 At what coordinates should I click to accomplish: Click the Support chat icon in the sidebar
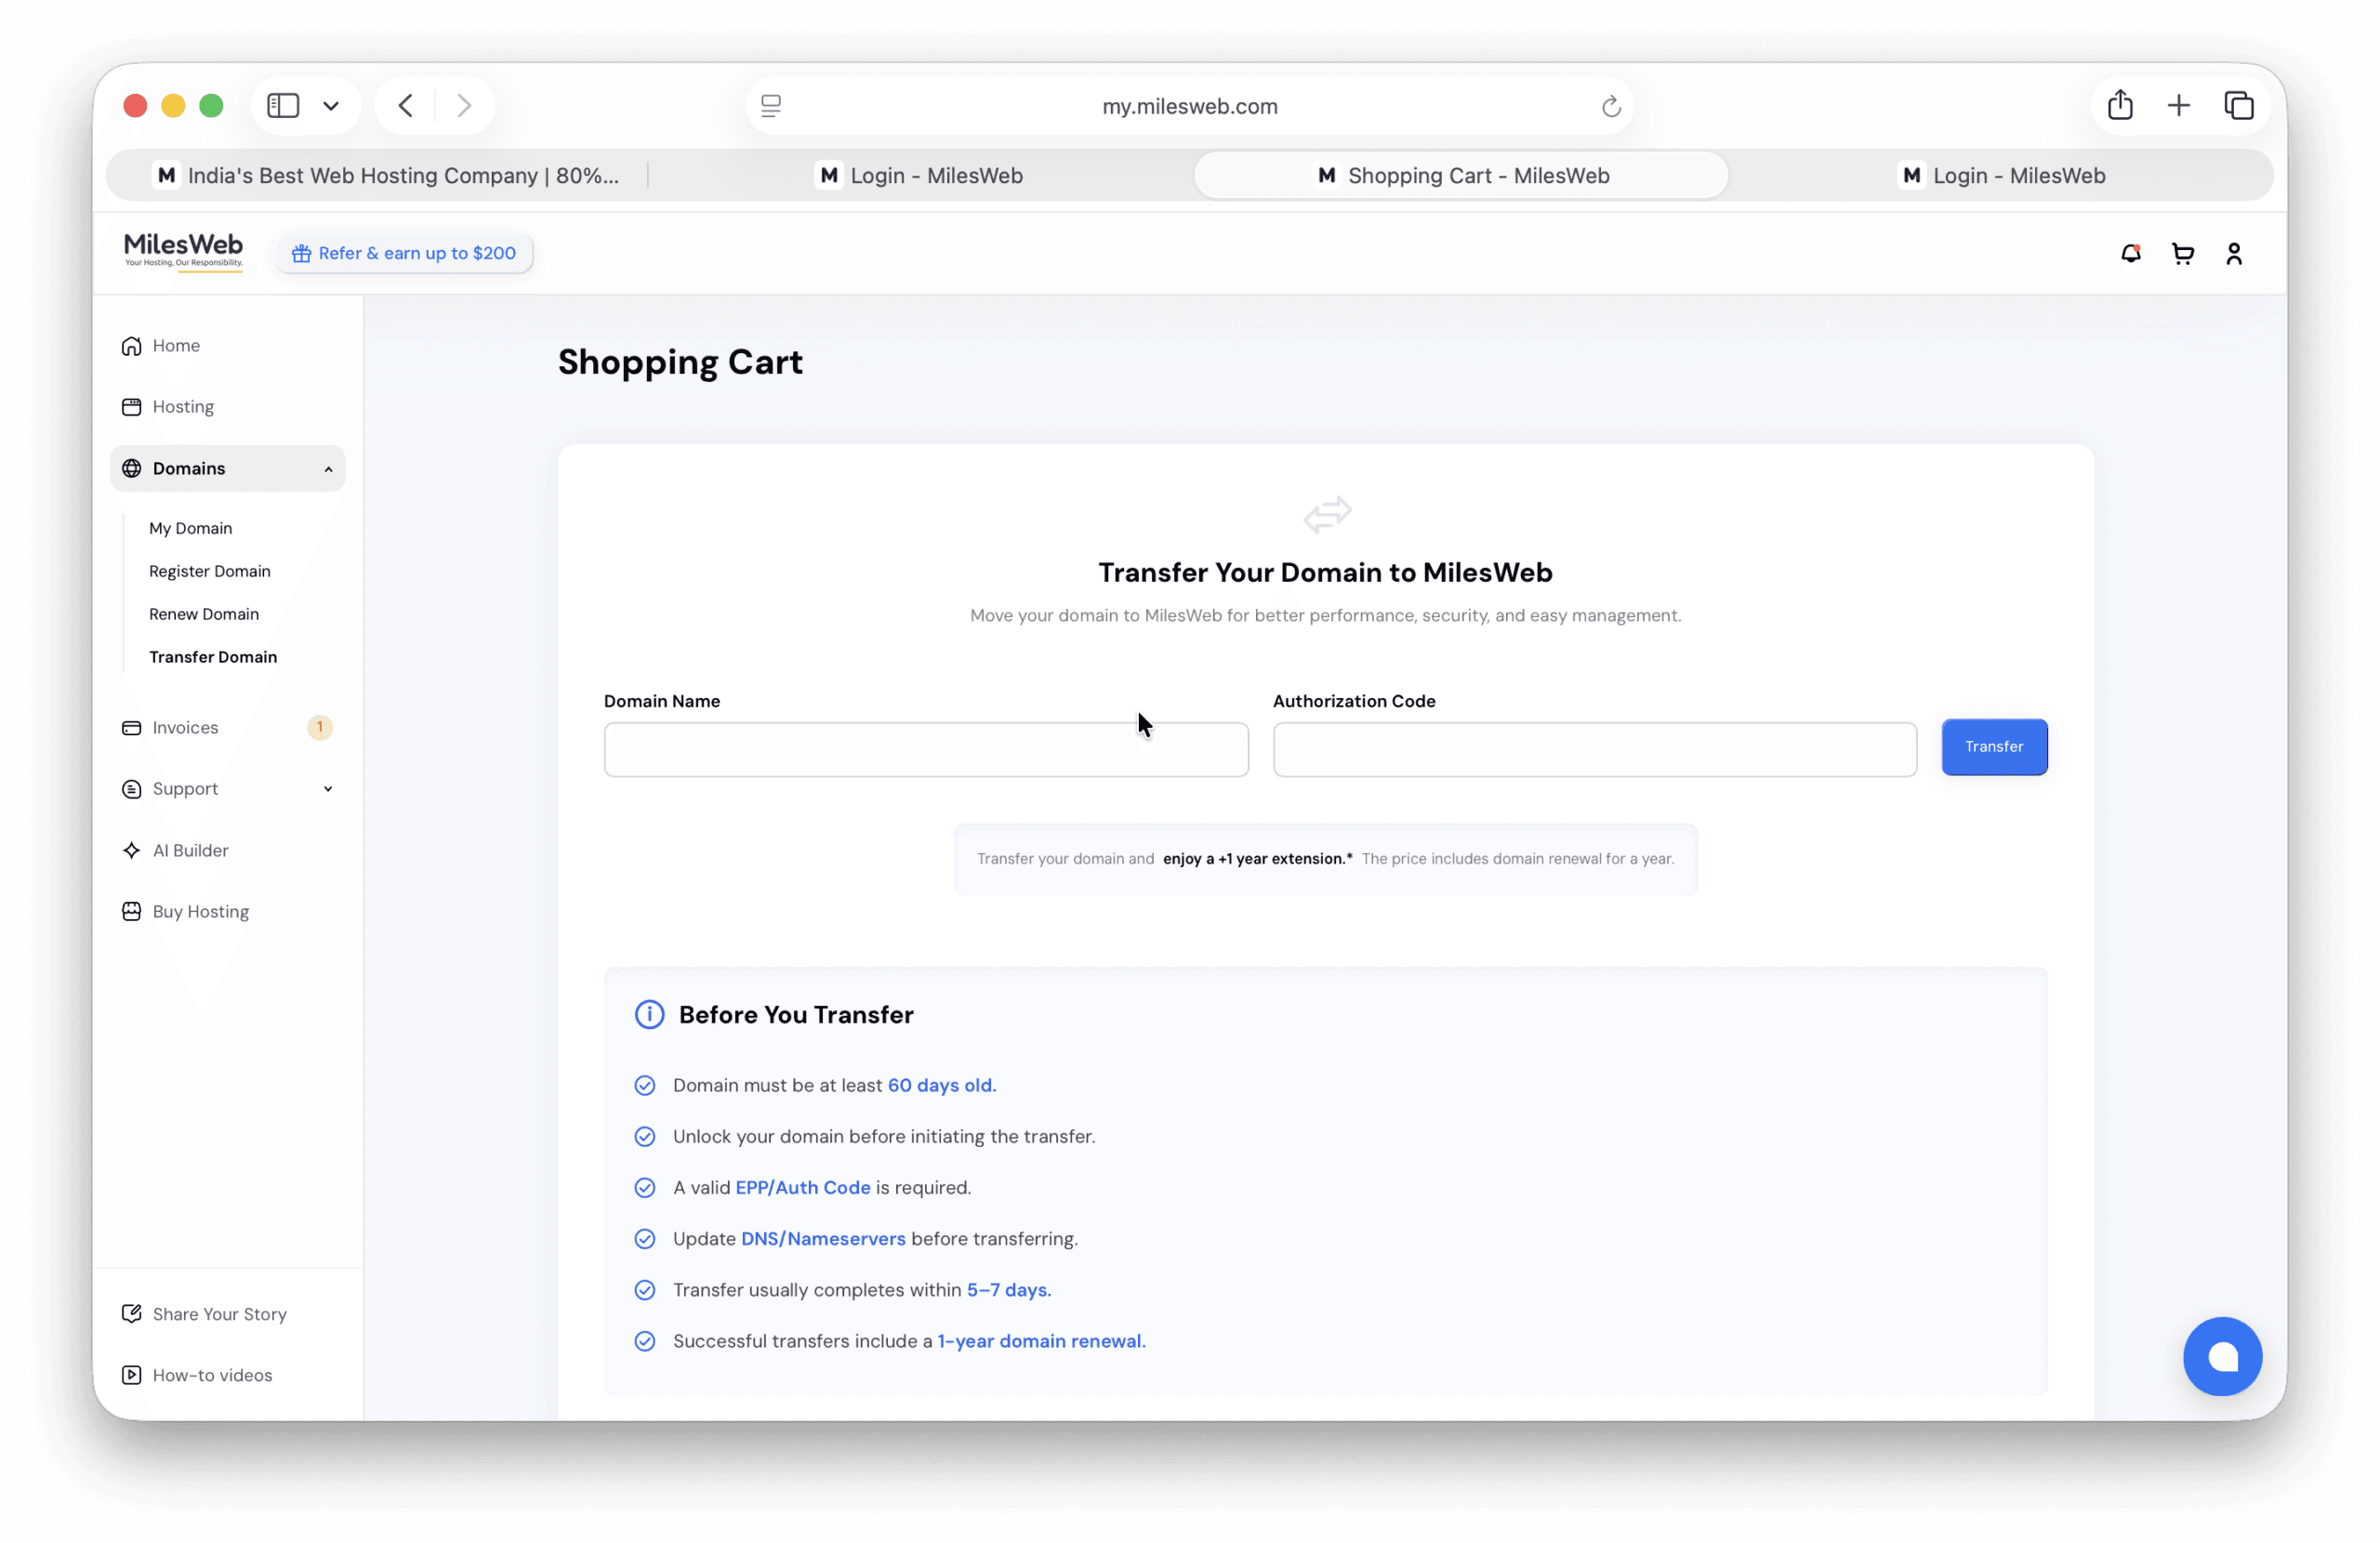(131, 789)
